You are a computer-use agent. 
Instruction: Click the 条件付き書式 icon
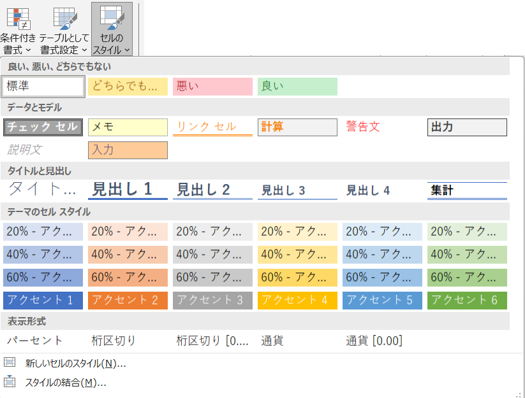(18, 16)
